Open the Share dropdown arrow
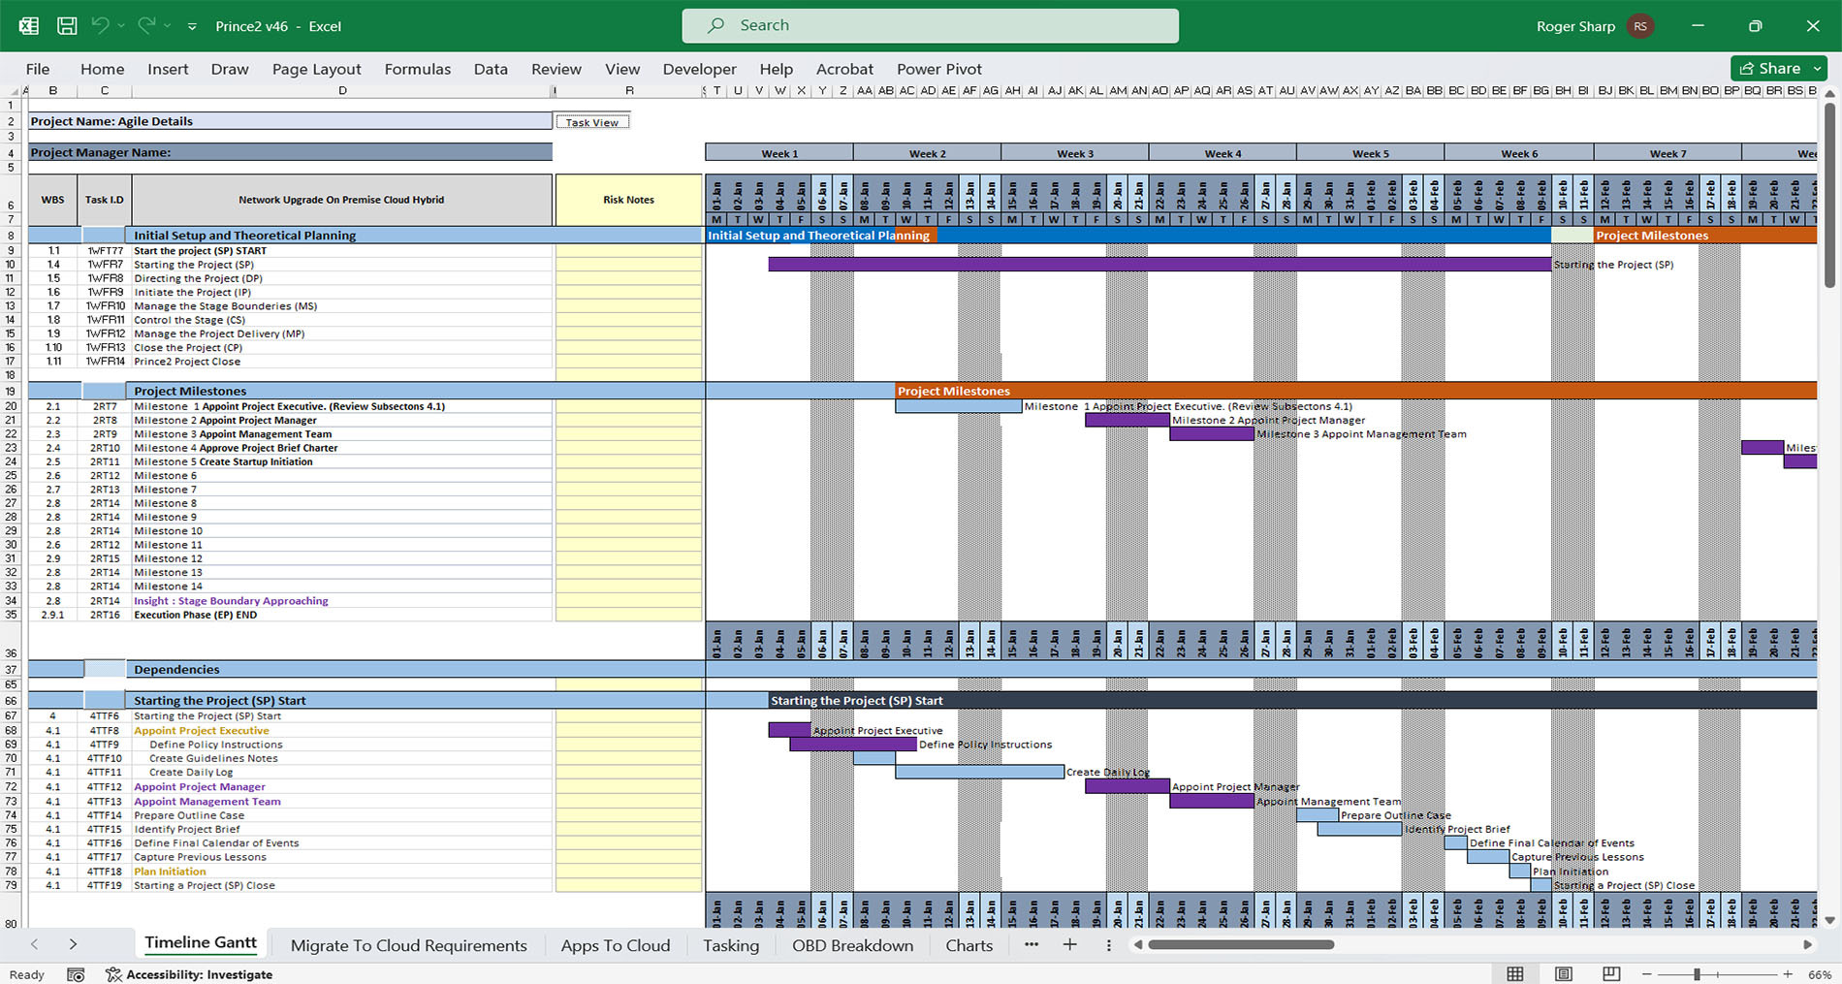Image resolution: width=1842 pixels, height=984 pixels. click(x=1817, y=68)
